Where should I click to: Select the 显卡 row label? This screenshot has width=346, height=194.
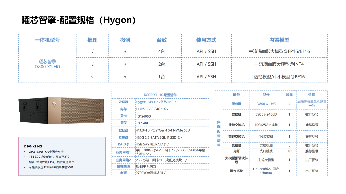pos(123,116)
